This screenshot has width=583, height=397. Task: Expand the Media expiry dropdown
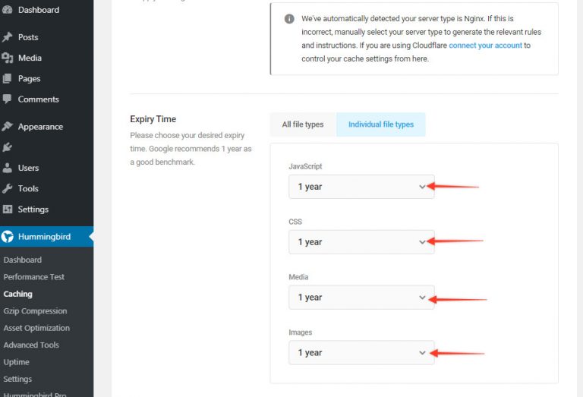pos(361,298)
